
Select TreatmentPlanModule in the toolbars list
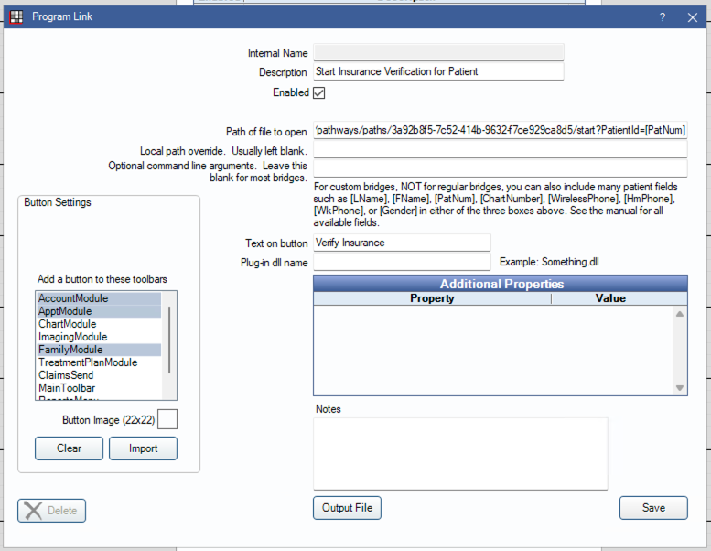click(88, 362)
